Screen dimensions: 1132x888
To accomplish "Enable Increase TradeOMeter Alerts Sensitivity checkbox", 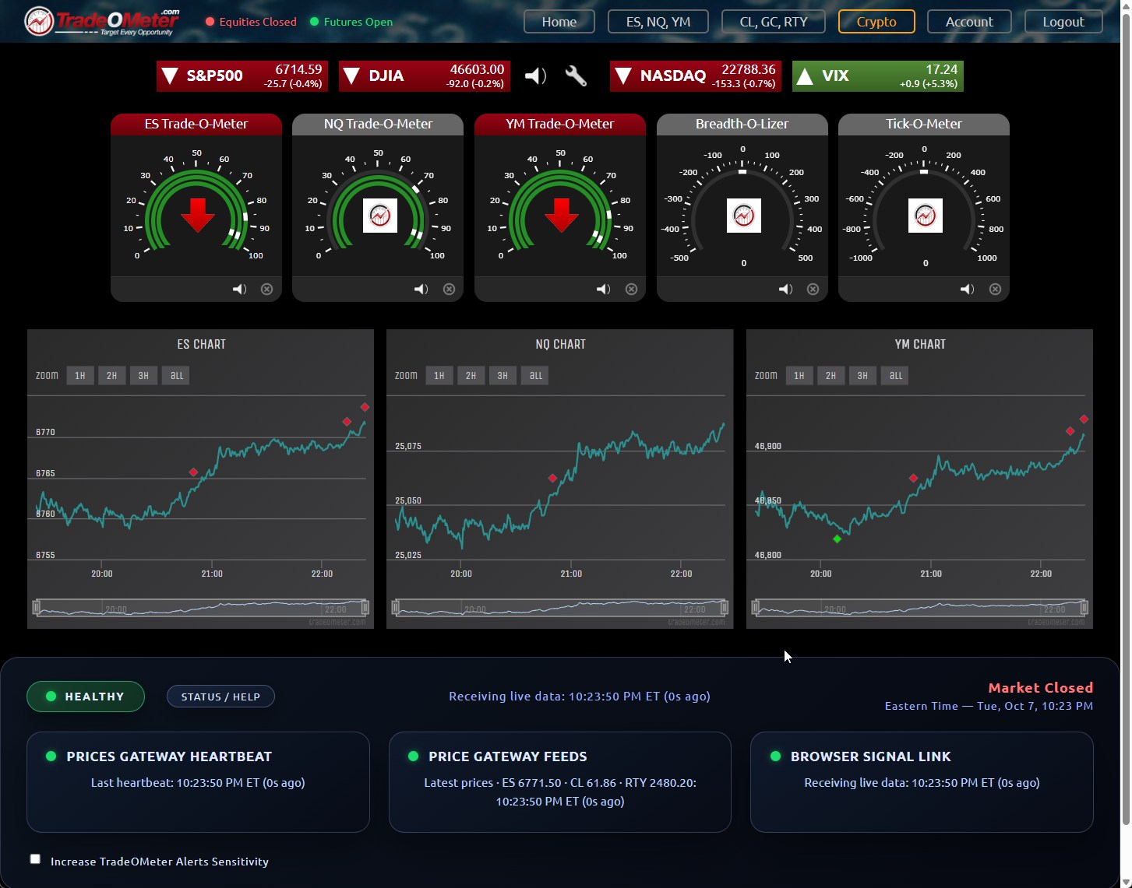I will pyautogui.click(x=35, y=859).
